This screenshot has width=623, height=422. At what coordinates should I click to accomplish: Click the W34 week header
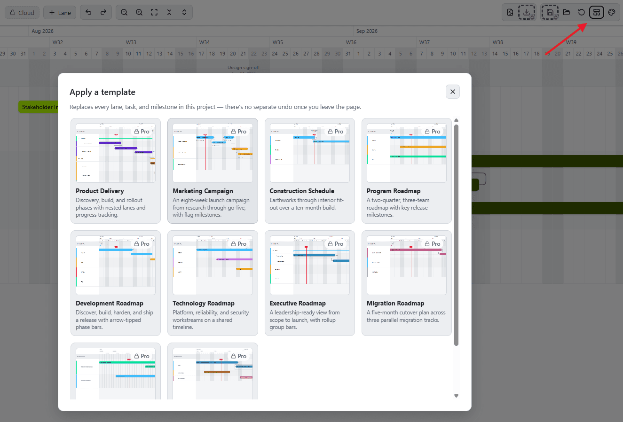204,42
